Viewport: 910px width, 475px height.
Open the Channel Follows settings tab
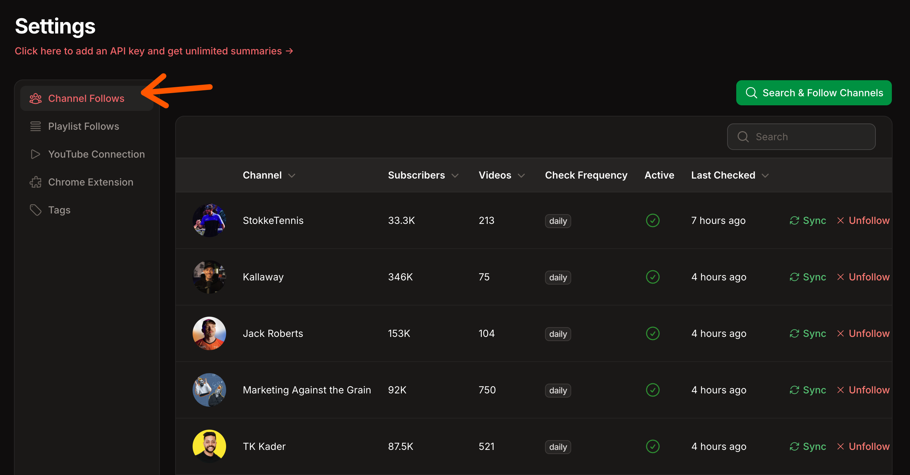[87, 99]
